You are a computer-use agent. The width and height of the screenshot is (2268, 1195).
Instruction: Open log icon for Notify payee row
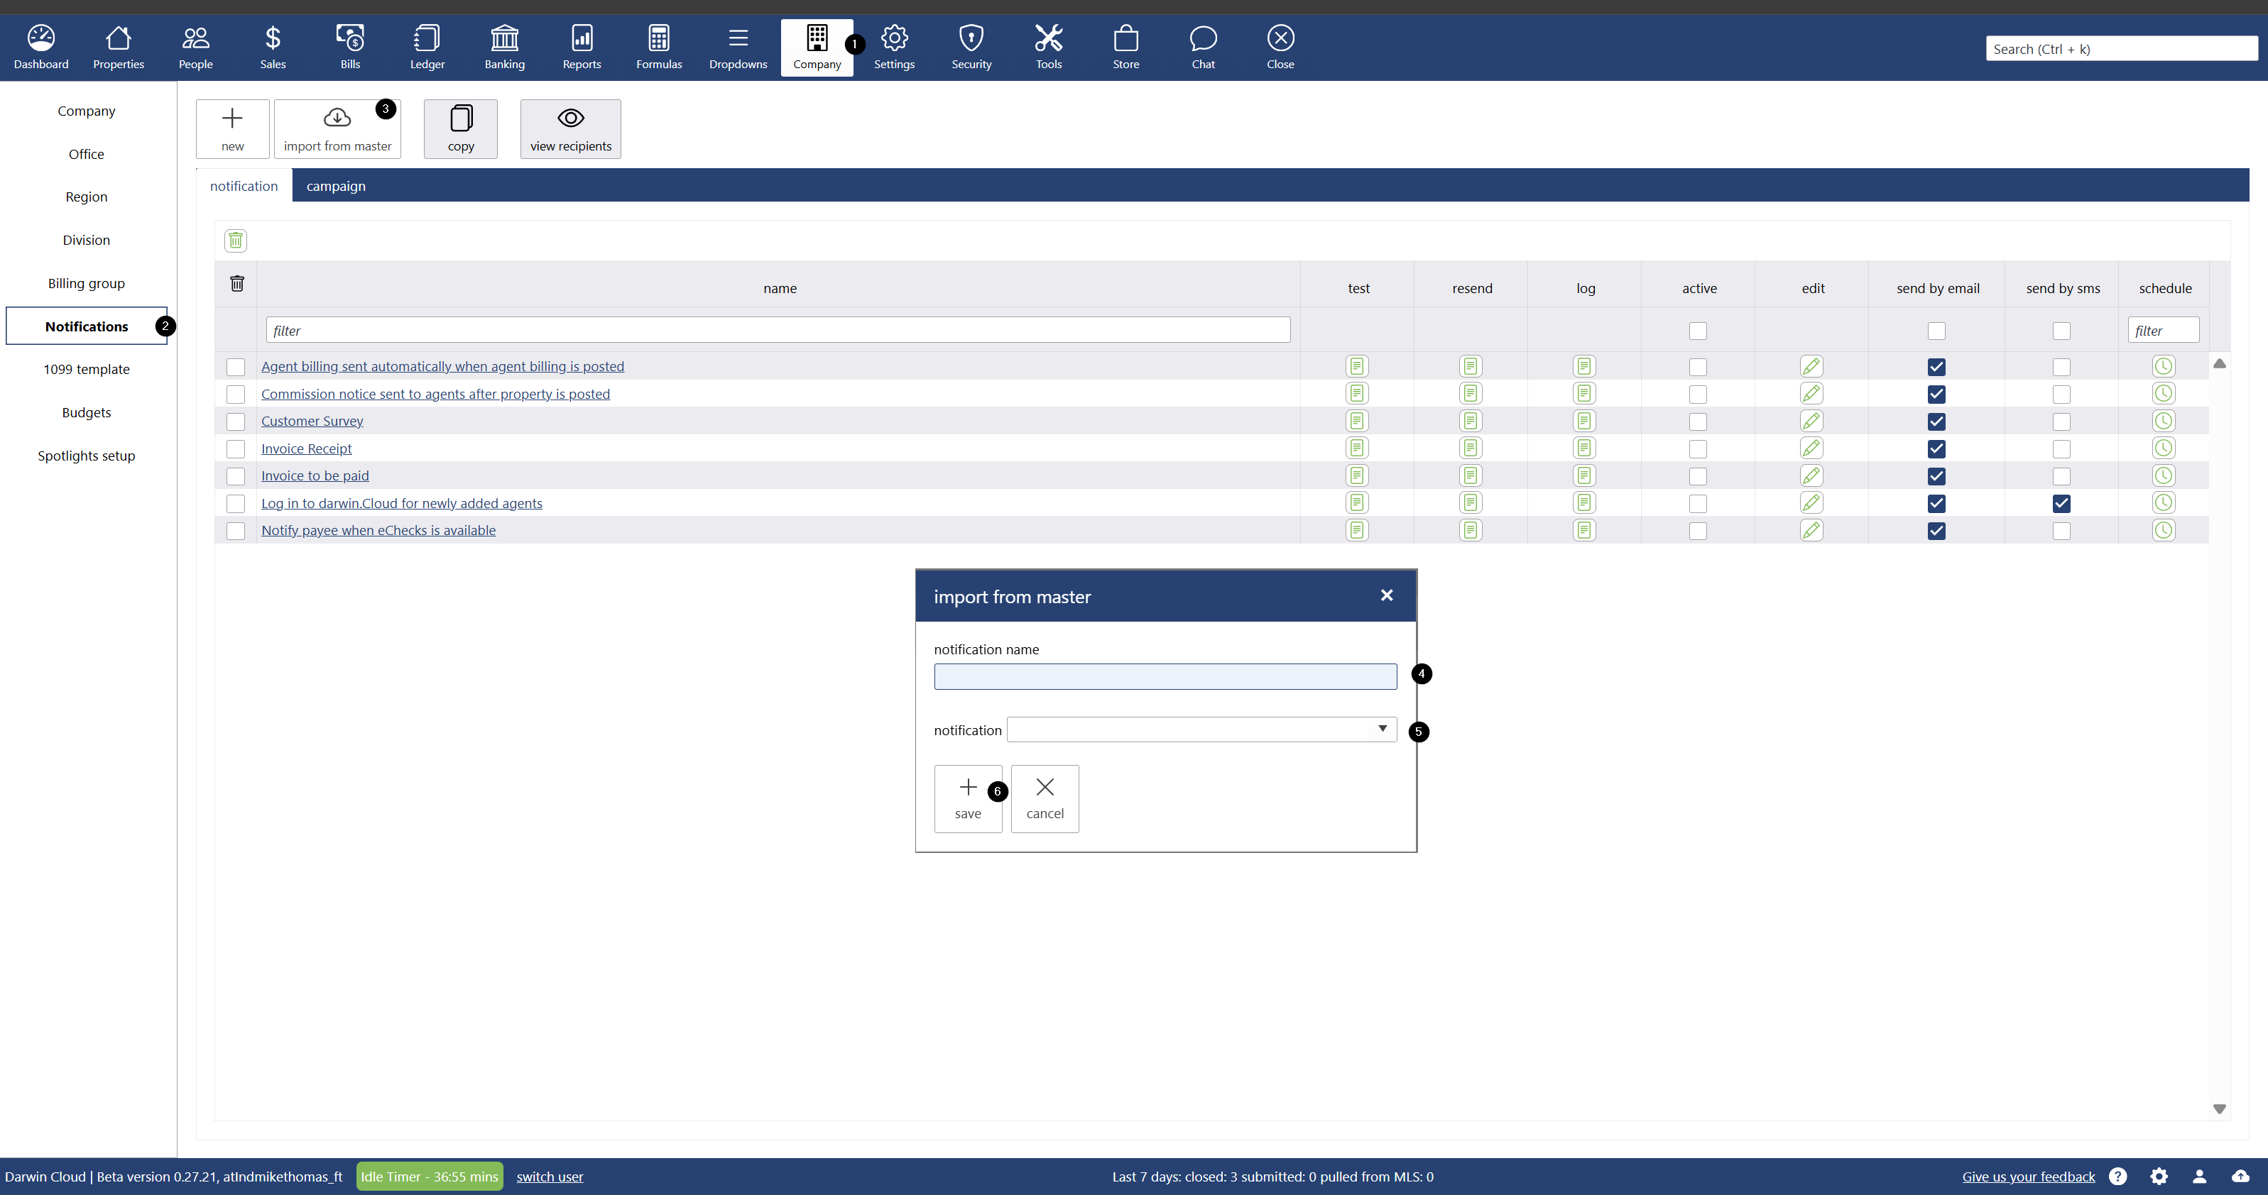[x=1584, y=530]
